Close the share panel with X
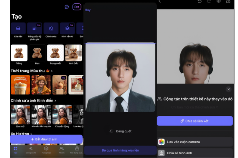This screenshot has height=158, width=238. point(229,89)
